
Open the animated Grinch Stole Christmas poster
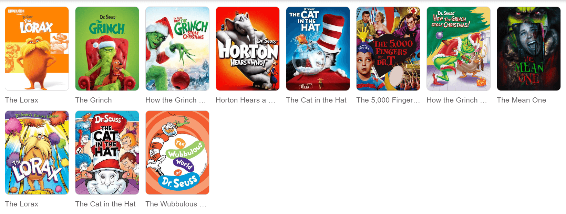click(x=459, y=49)
